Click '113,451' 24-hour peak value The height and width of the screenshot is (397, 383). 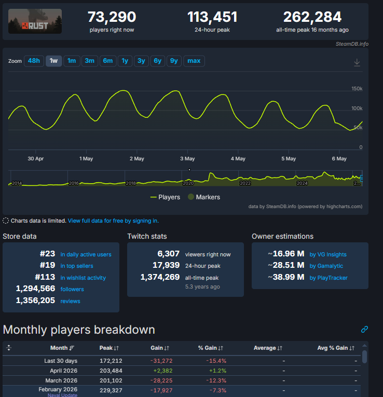point(212,17)
